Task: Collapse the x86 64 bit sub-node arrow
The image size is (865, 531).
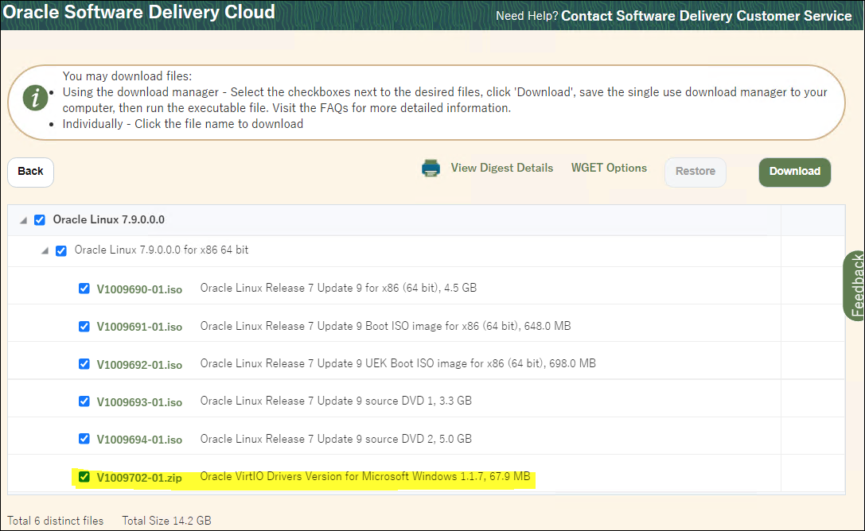Action: pos(45,251)
